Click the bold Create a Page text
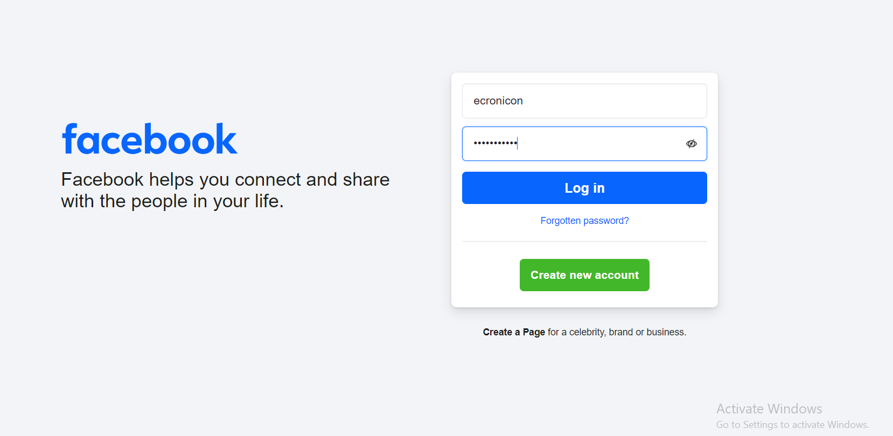Image resolution: width=893 pixels, height=436 pixels. 514,332
